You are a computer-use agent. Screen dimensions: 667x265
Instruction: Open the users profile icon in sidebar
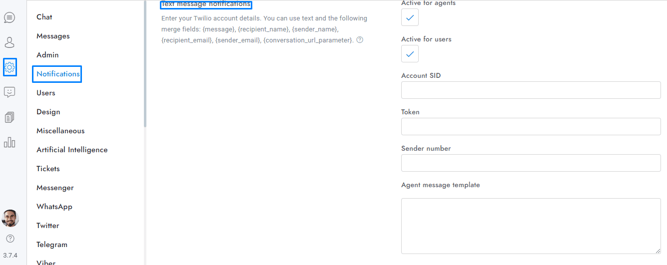coord(9,42)
